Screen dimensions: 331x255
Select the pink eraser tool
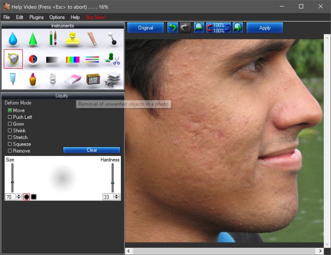click(73, 79)
